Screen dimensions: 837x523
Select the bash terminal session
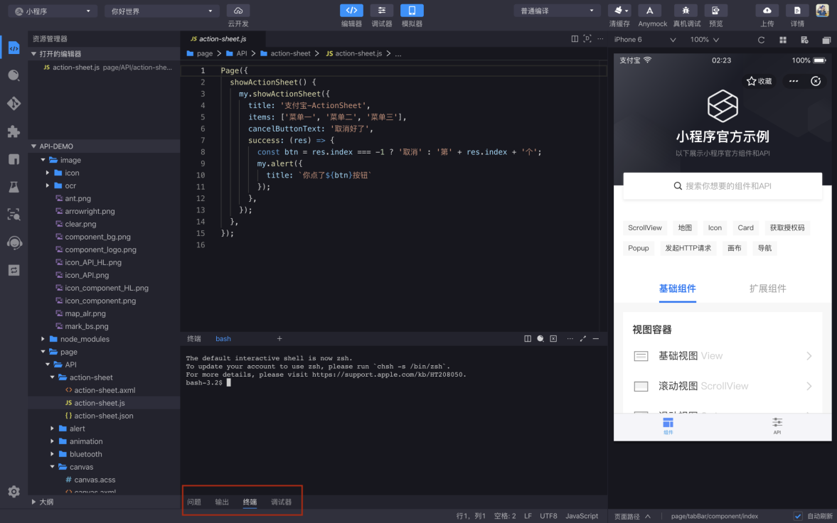223,339
